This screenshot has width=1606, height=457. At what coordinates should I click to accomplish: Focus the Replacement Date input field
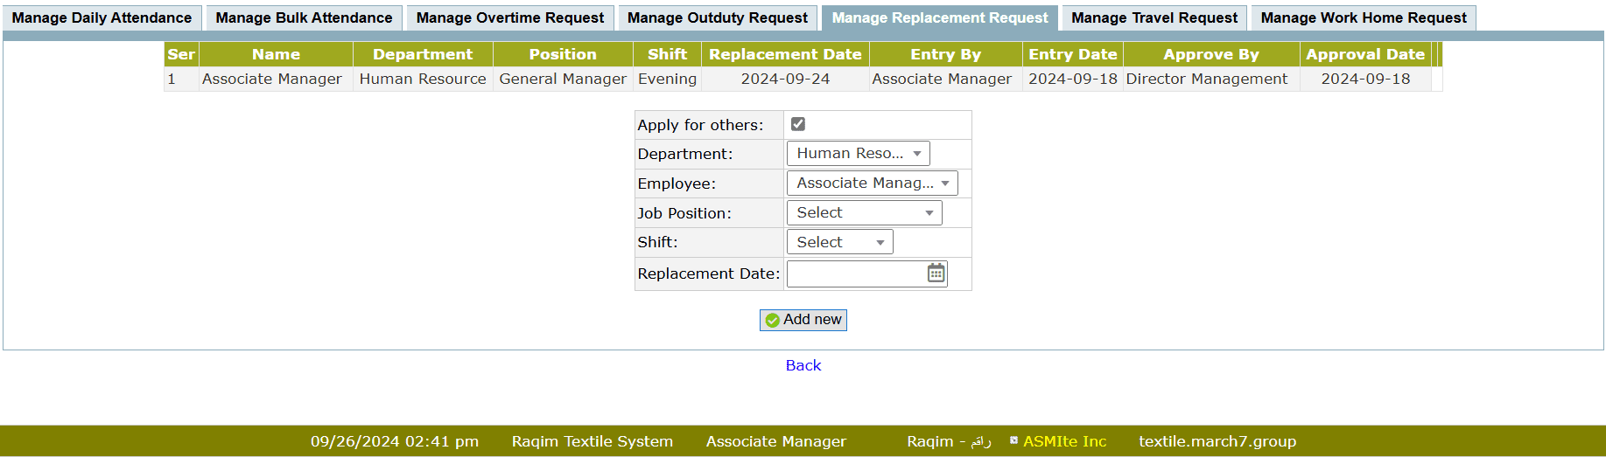855,274
